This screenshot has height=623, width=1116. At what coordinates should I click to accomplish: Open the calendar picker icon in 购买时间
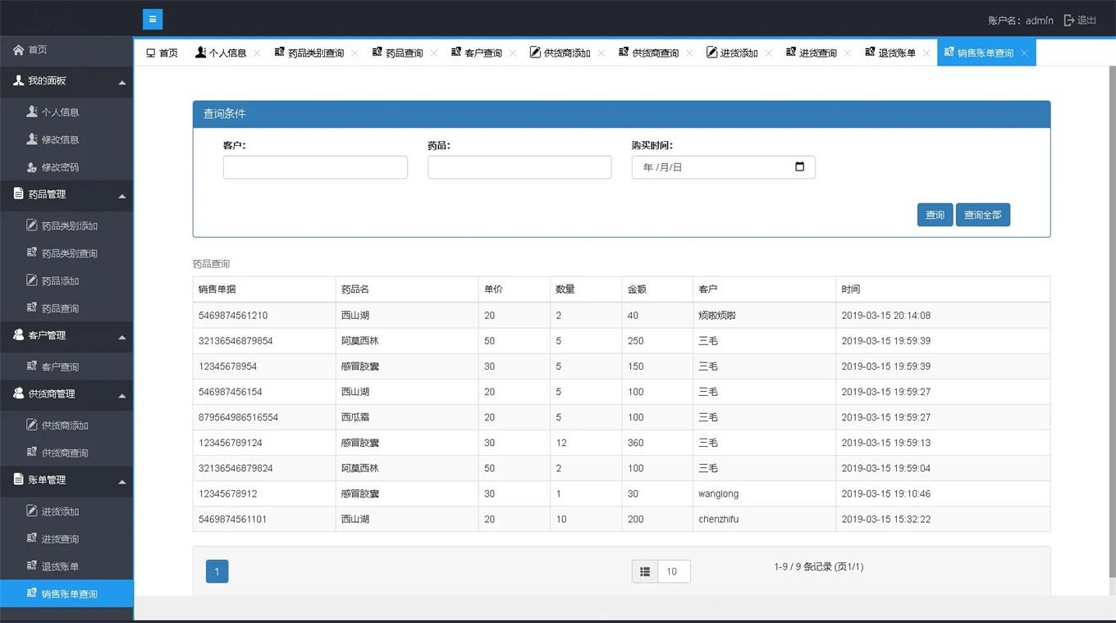tap(799, 167)
